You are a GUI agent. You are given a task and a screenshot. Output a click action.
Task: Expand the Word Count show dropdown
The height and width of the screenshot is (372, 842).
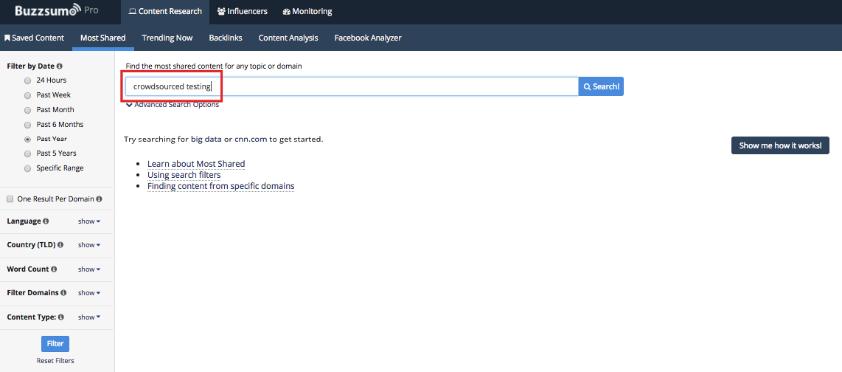pos(88,269)
